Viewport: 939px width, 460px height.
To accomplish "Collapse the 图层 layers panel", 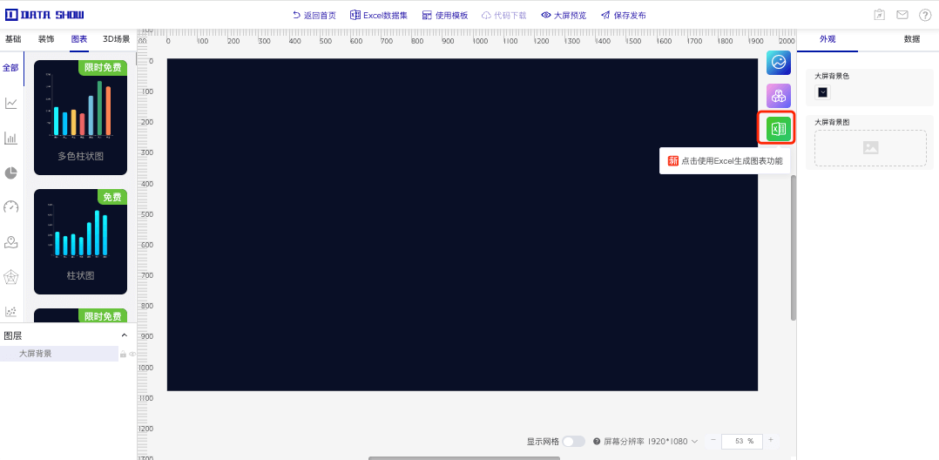I will (x=124, y=335).
